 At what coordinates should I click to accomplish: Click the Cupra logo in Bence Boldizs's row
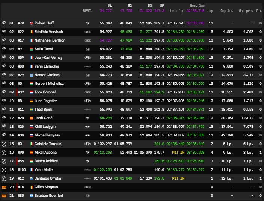[88, 161]
